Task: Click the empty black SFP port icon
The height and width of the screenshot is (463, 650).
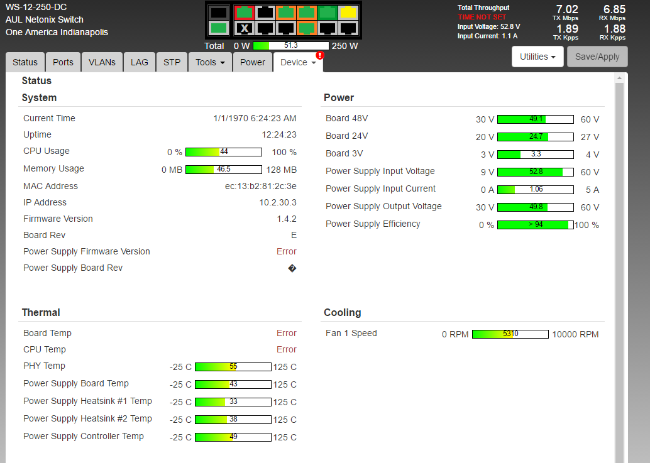Action: pyautogui.click(x=218, y=13)
